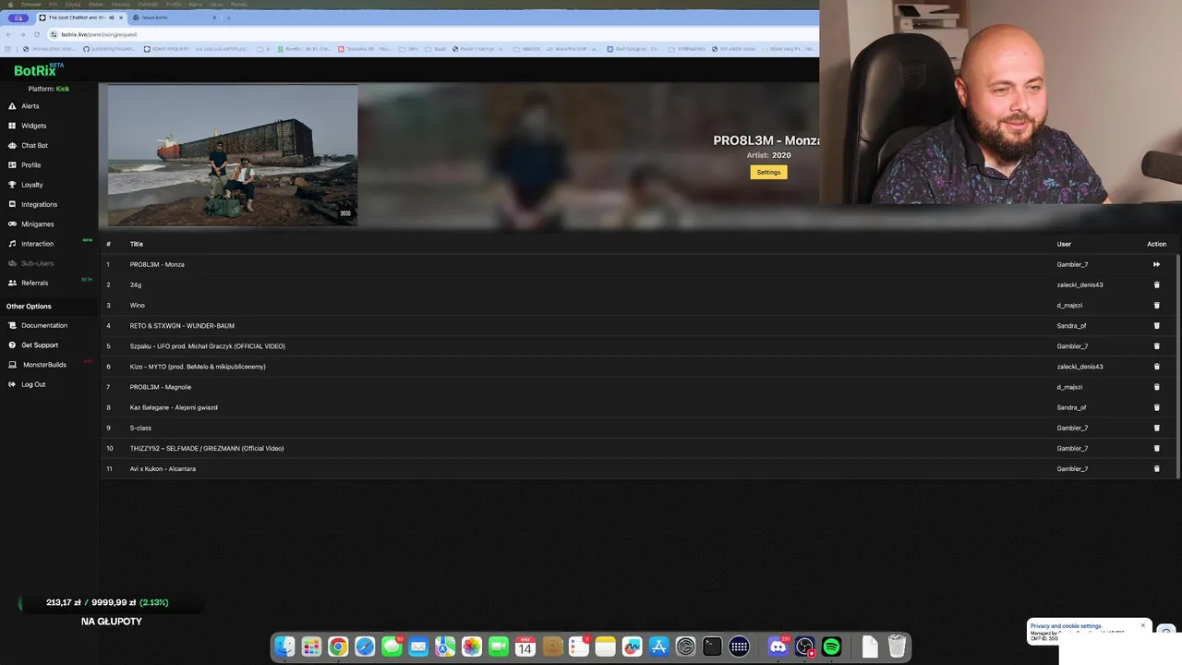Open Discord from the Dock
Image resolution: width=1182 pixels, height=665 pixels.
[x=778, y=647]
